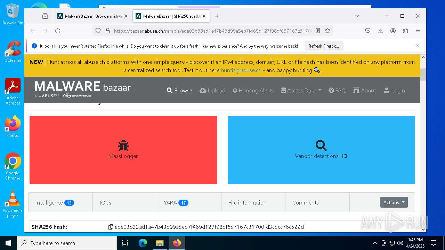Click the MassLogger bug icon

pos(123,145)
